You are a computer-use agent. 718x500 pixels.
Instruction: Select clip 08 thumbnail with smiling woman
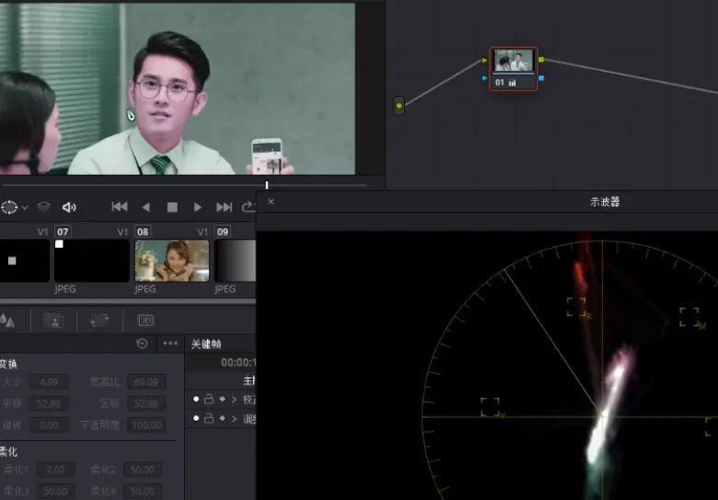172,261
